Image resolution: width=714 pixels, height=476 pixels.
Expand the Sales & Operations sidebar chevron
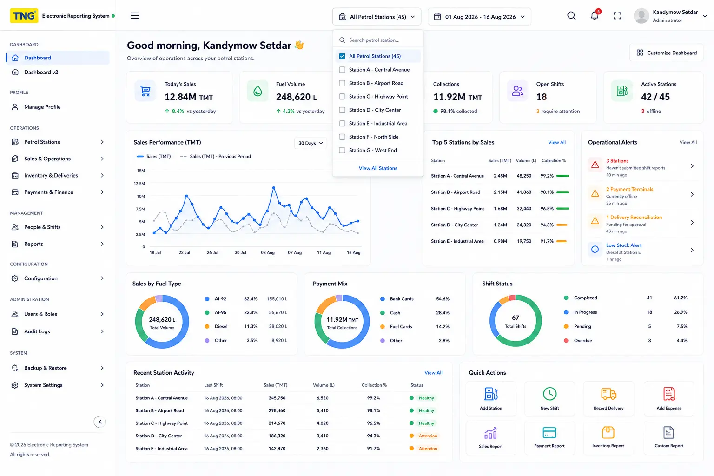tap(102, 159)
